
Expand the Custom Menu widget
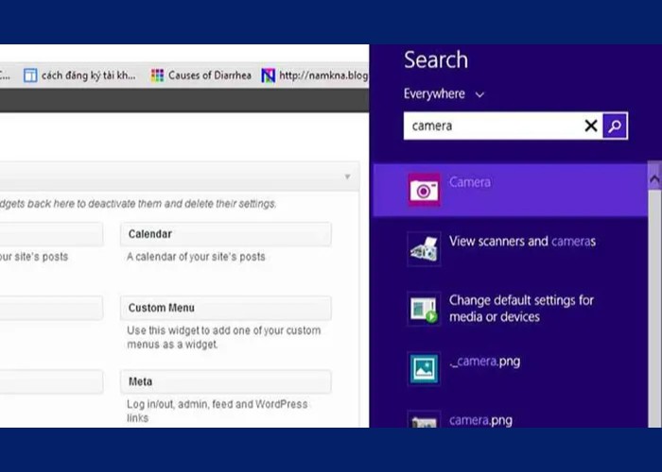(225, 308)
